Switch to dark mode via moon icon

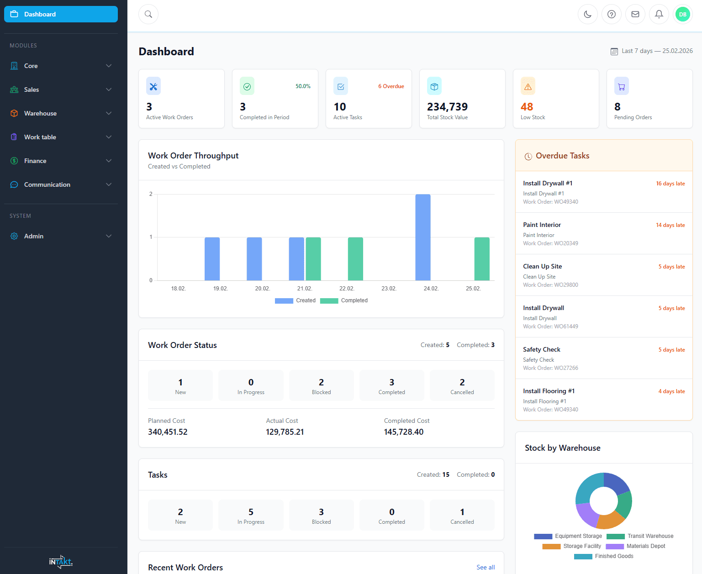pos(588,14)
